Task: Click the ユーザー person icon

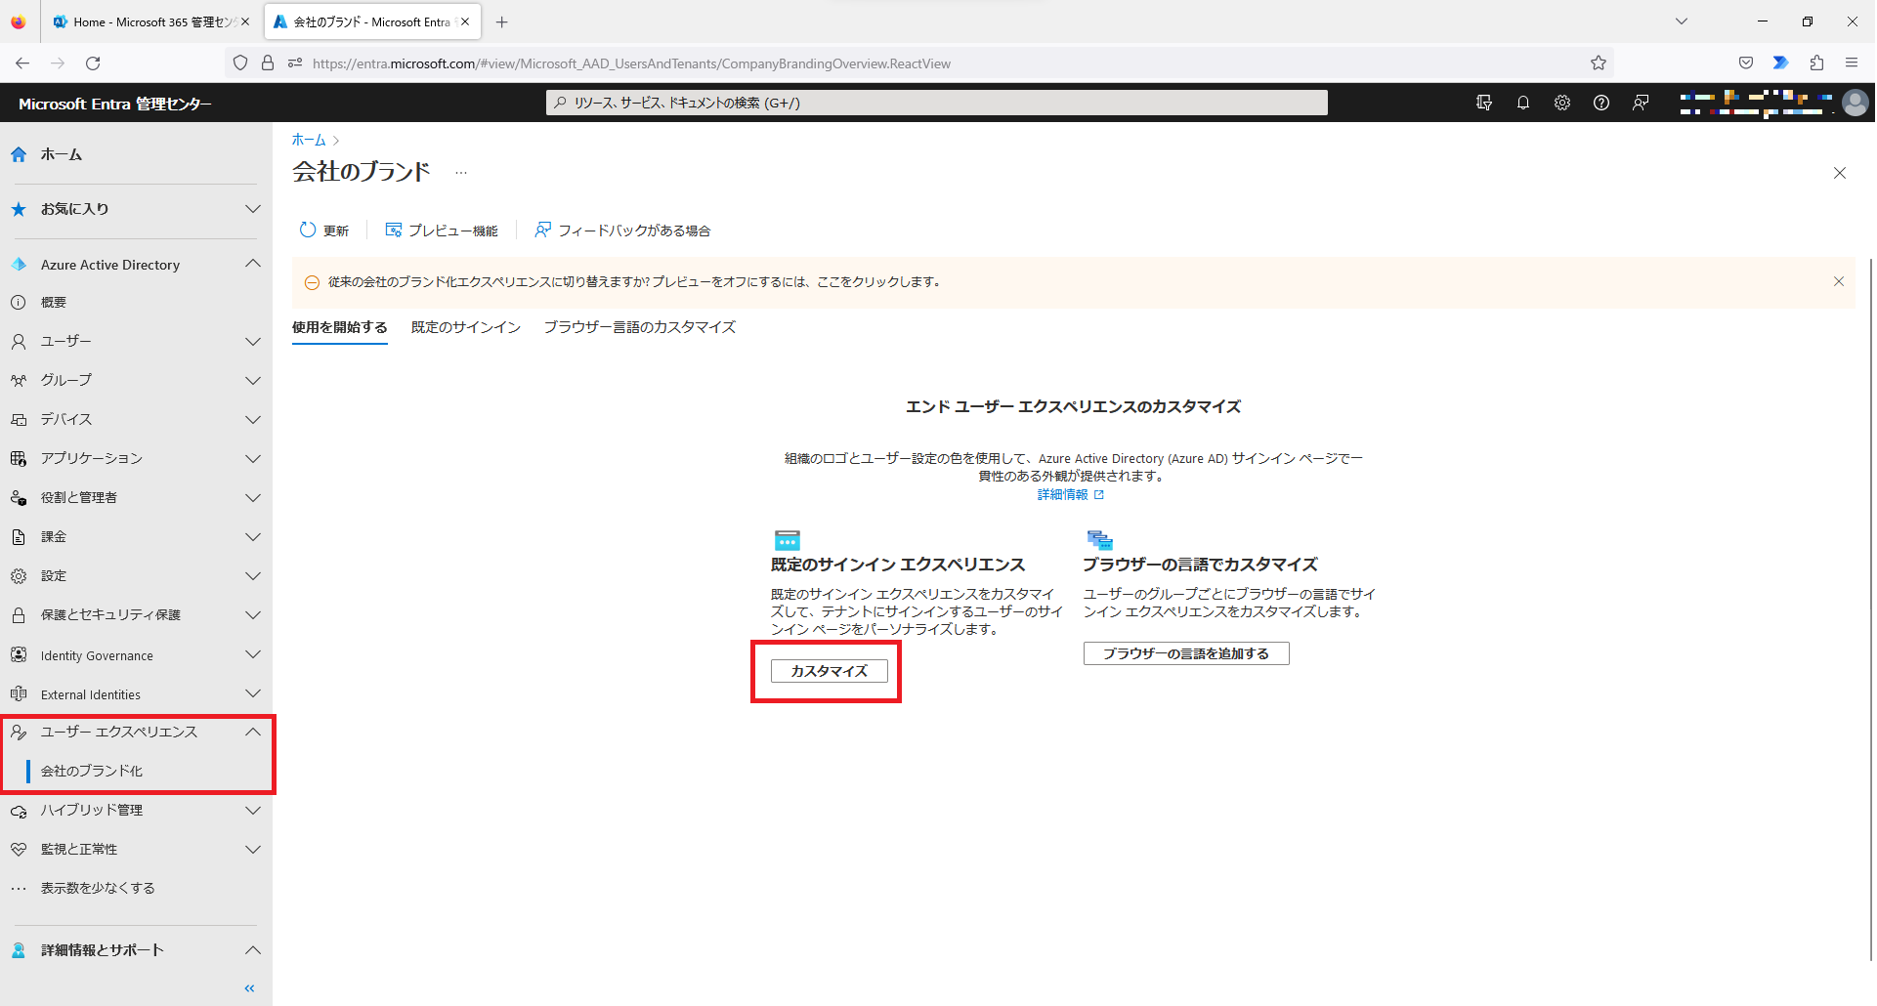Action: (x=19, y=342)
